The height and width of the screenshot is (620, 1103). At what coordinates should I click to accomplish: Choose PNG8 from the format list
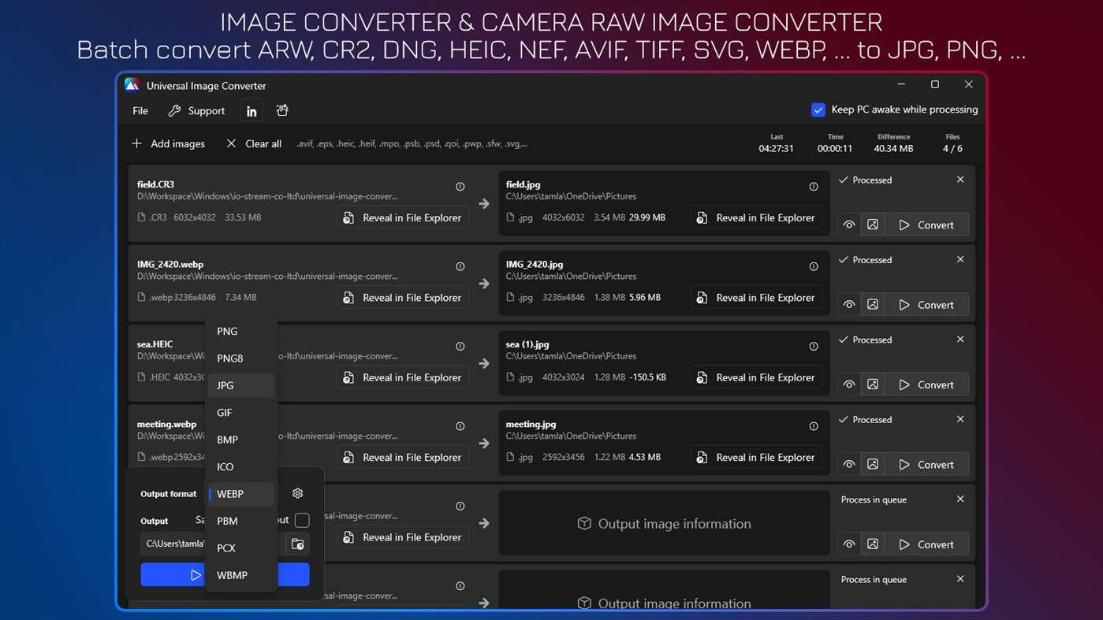tap(230, 358)
